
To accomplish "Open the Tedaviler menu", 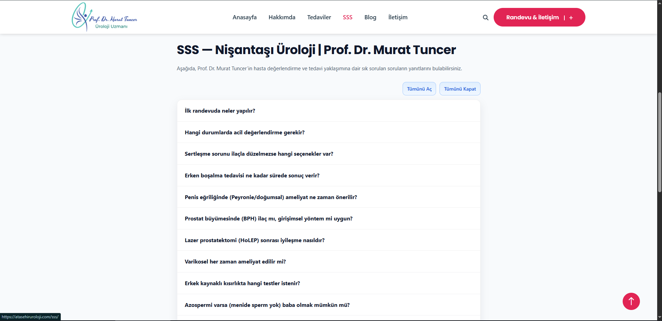I will coord(319,17).
